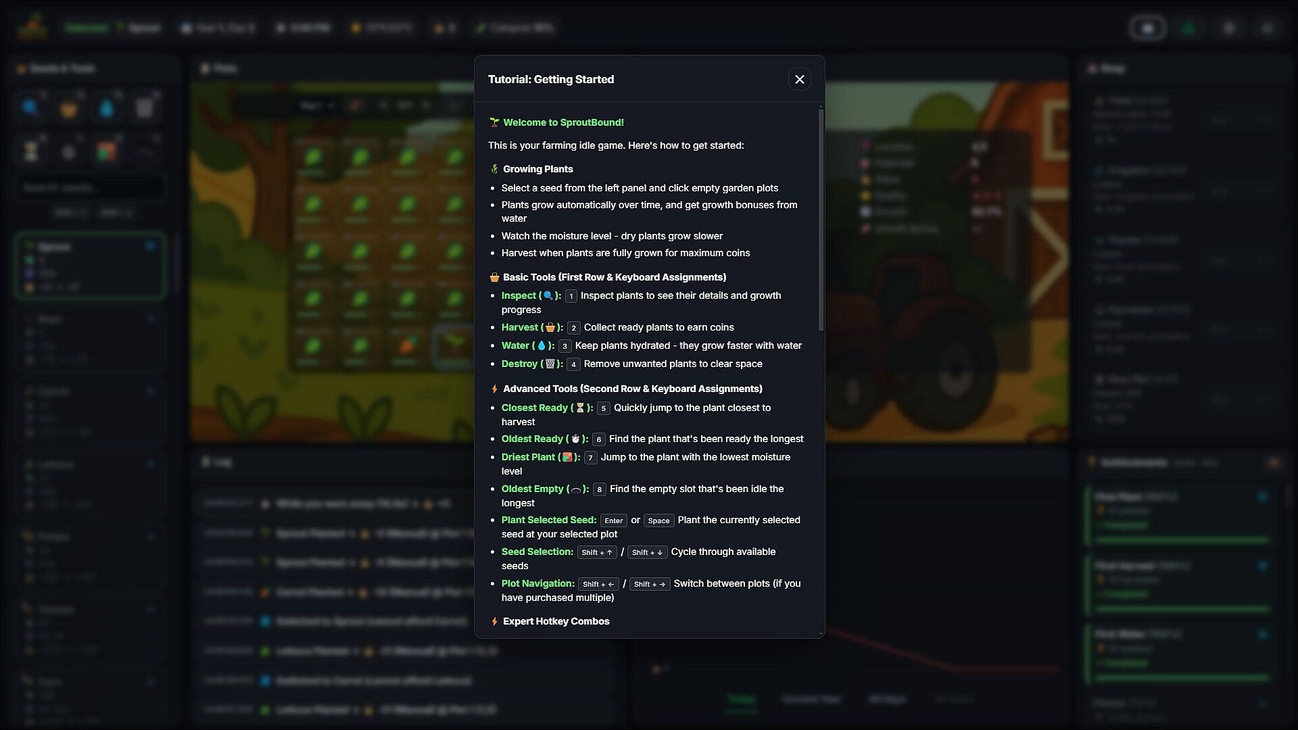Click the tutorial dialog's vertical scrollbar thumb

coord(821,220)
